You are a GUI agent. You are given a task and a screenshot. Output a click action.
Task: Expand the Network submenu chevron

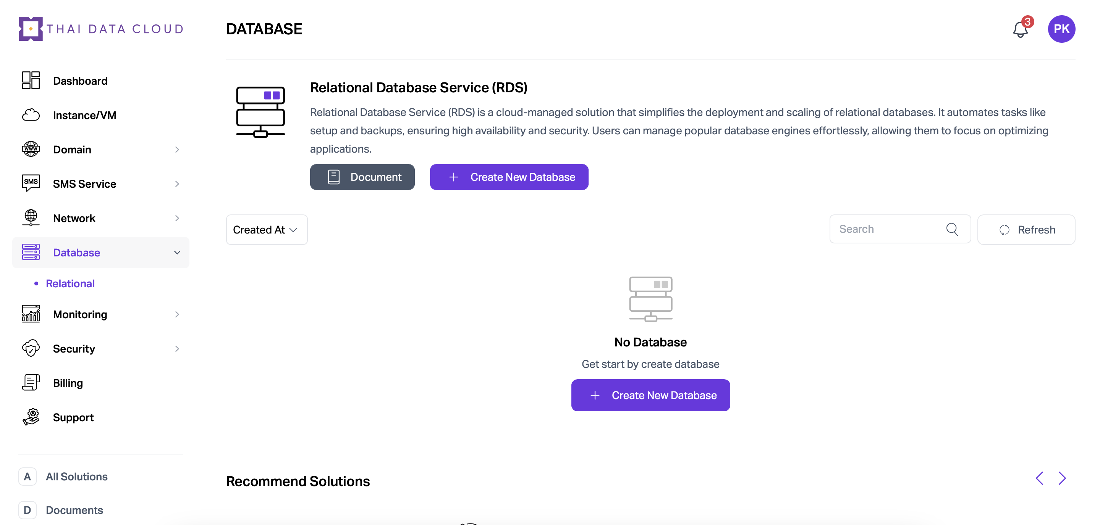coord(177,218)
